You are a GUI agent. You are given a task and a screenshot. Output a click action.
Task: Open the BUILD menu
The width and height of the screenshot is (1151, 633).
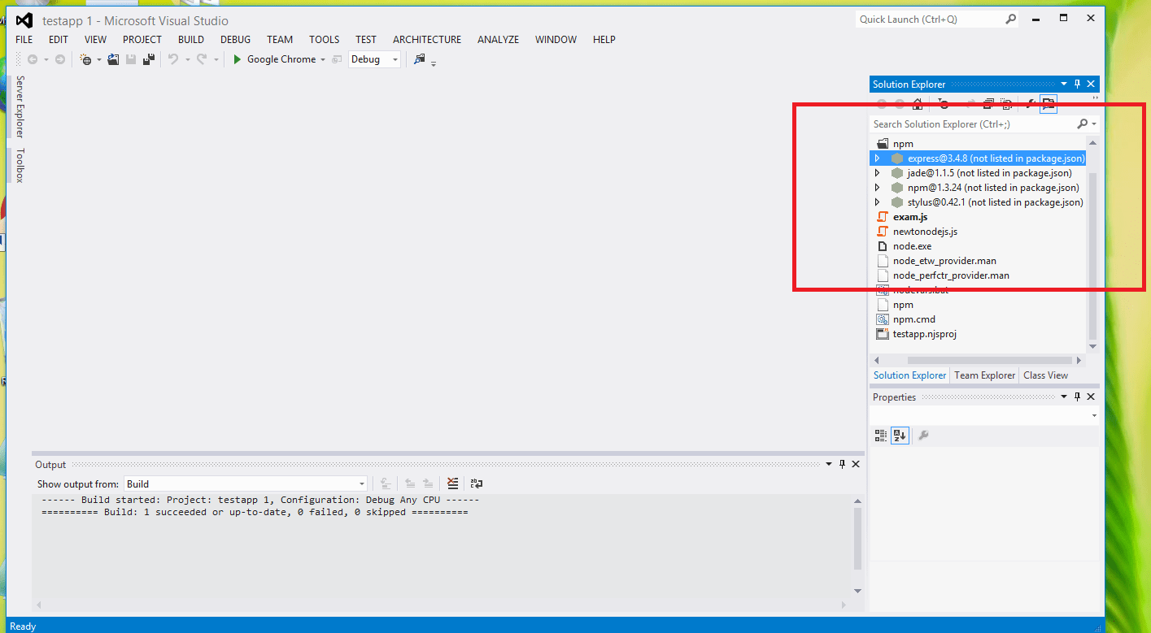pyautogui.click(x=191, y=39)
